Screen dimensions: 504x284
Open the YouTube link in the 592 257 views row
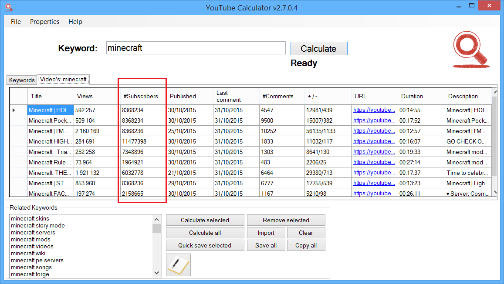click(374, 110)
